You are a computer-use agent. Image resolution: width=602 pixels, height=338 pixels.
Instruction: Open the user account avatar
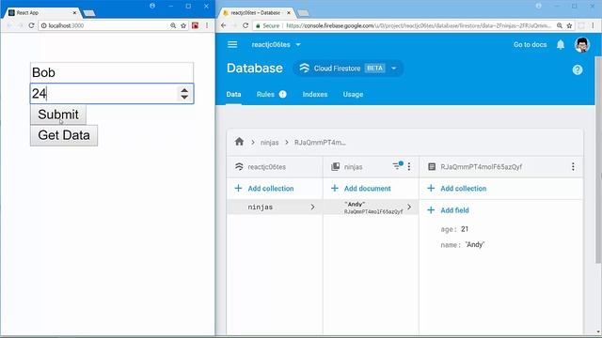click(582, 44)
